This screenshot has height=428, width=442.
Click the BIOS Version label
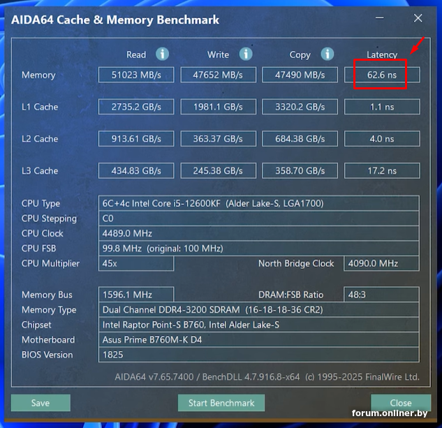point(47,355)
